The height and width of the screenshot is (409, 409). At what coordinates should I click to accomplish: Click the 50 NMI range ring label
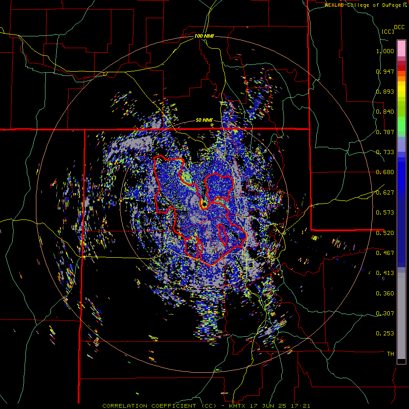click(204, 120)
